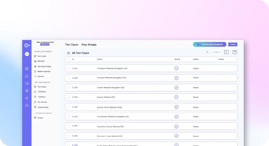Viewport: 269px width, 146px height.
Task: Click the Create button
Action: click(232, 45)
